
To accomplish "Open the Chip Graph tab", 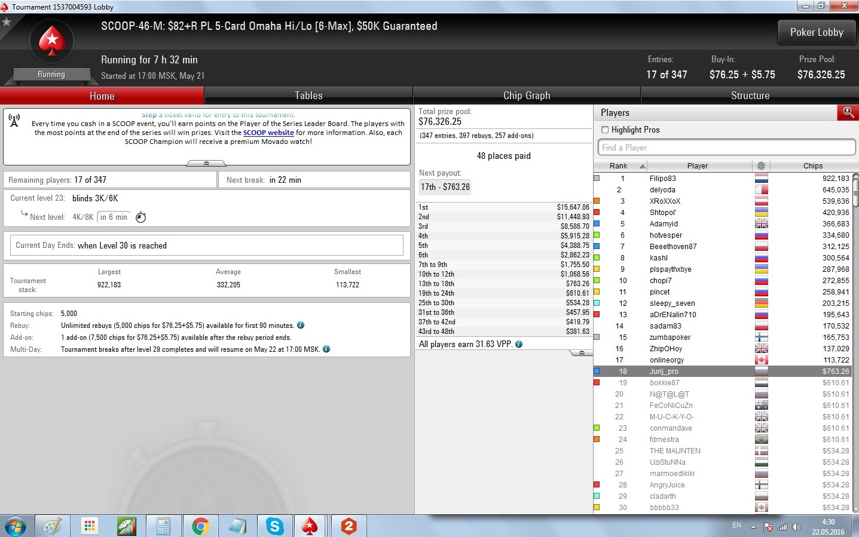I will pyautogui.click(x=527, y=96).
